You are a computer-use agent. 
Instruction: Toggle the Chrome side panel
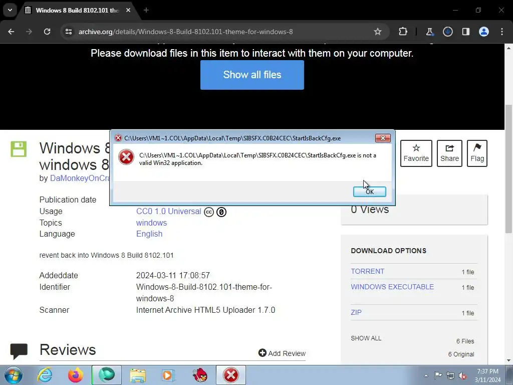465,32
